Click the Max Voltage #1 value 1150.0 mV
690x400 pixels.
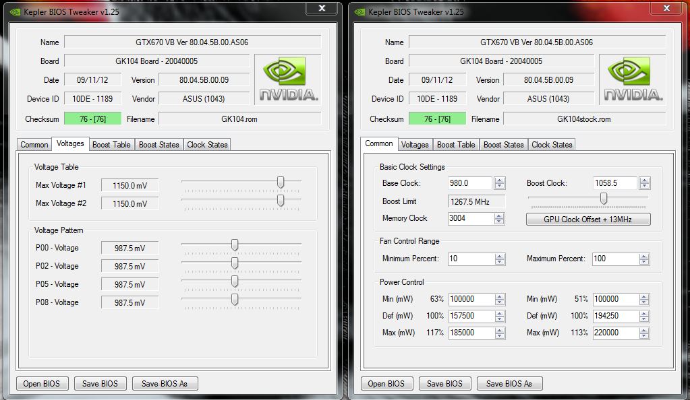(x=130, y=185)
